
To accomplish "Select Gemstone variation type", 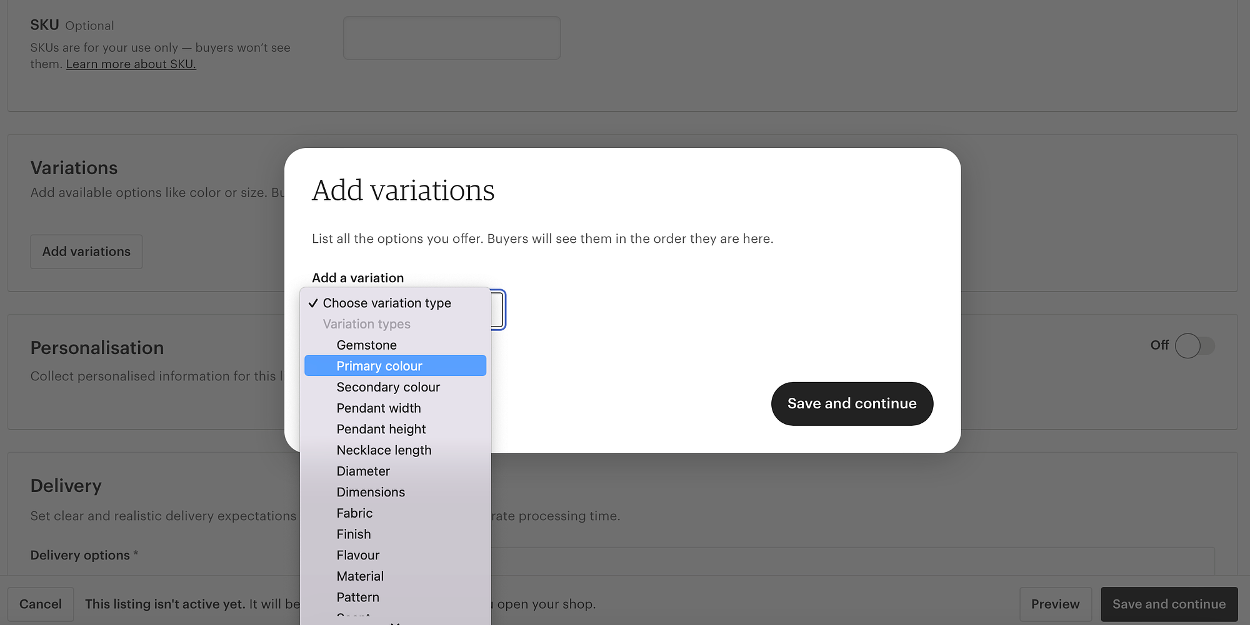I will 395,345.
